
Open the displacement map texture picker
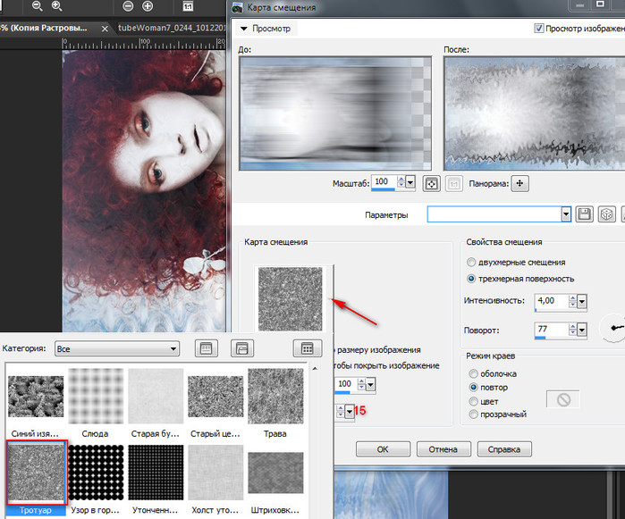click(x=291, y=298)
